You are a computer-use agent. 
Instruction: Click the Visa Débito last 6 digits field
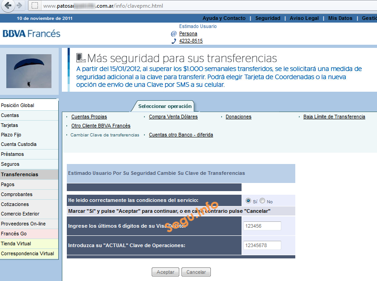click(x=262, y=226)
